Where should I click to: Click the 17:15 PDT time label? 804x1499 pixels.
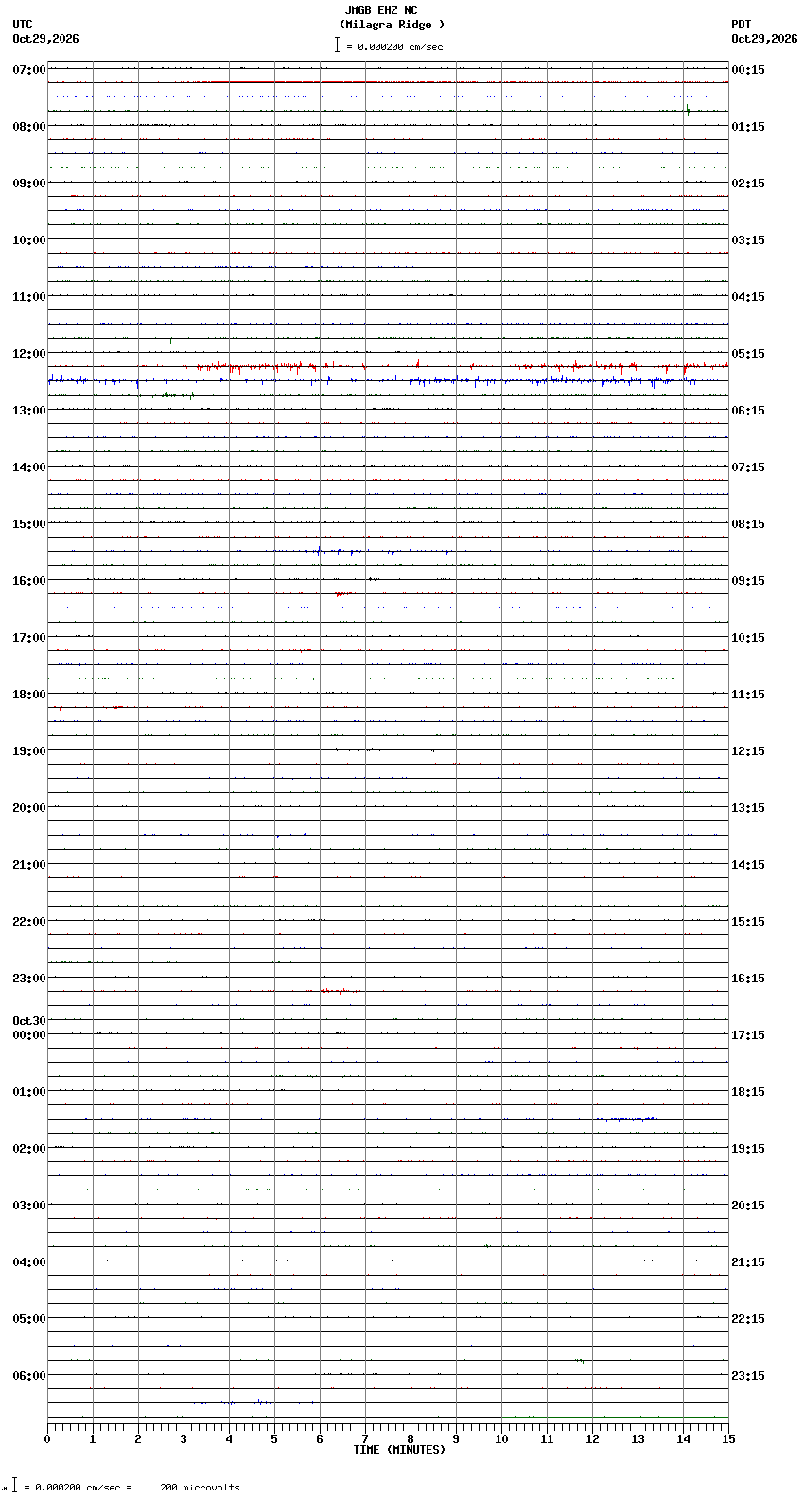(x=748, y=1035)
